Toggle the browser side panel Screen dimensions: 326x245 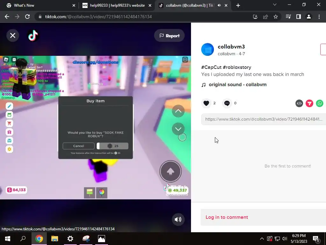299,17
